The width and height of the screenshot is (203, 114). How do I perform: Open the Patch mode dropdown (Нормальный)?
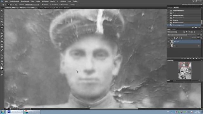(32, 5)
